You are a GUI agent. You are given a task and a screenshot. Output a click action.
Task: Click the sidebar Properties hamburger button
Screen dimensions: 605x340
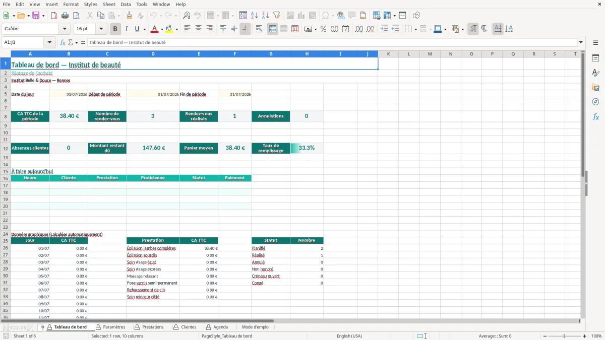tap(595, 43)
